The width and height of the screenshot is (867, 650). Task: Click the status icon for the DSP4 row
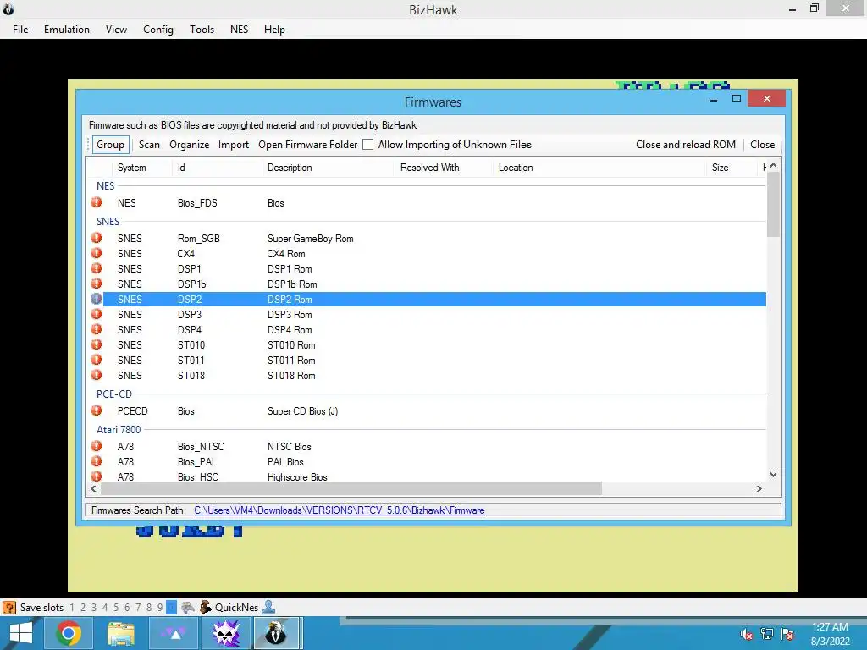coord(97,329)
